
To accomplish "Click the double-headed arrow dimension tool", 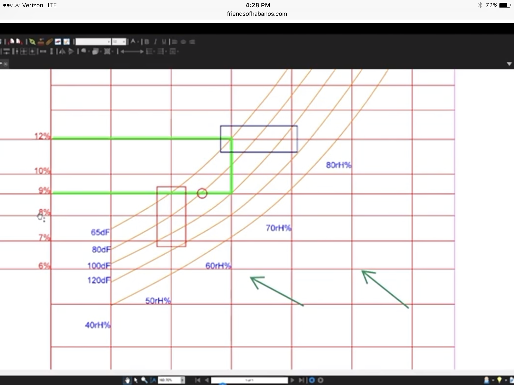I will [x=132, y=52].
